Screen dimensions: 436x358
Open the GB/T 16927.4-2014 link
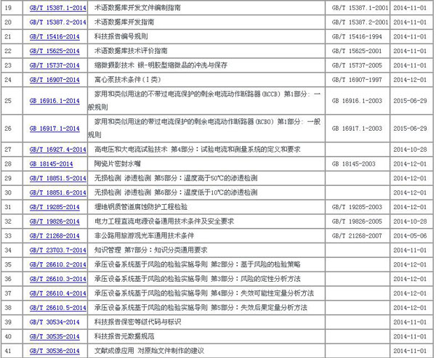pos(58,150)
